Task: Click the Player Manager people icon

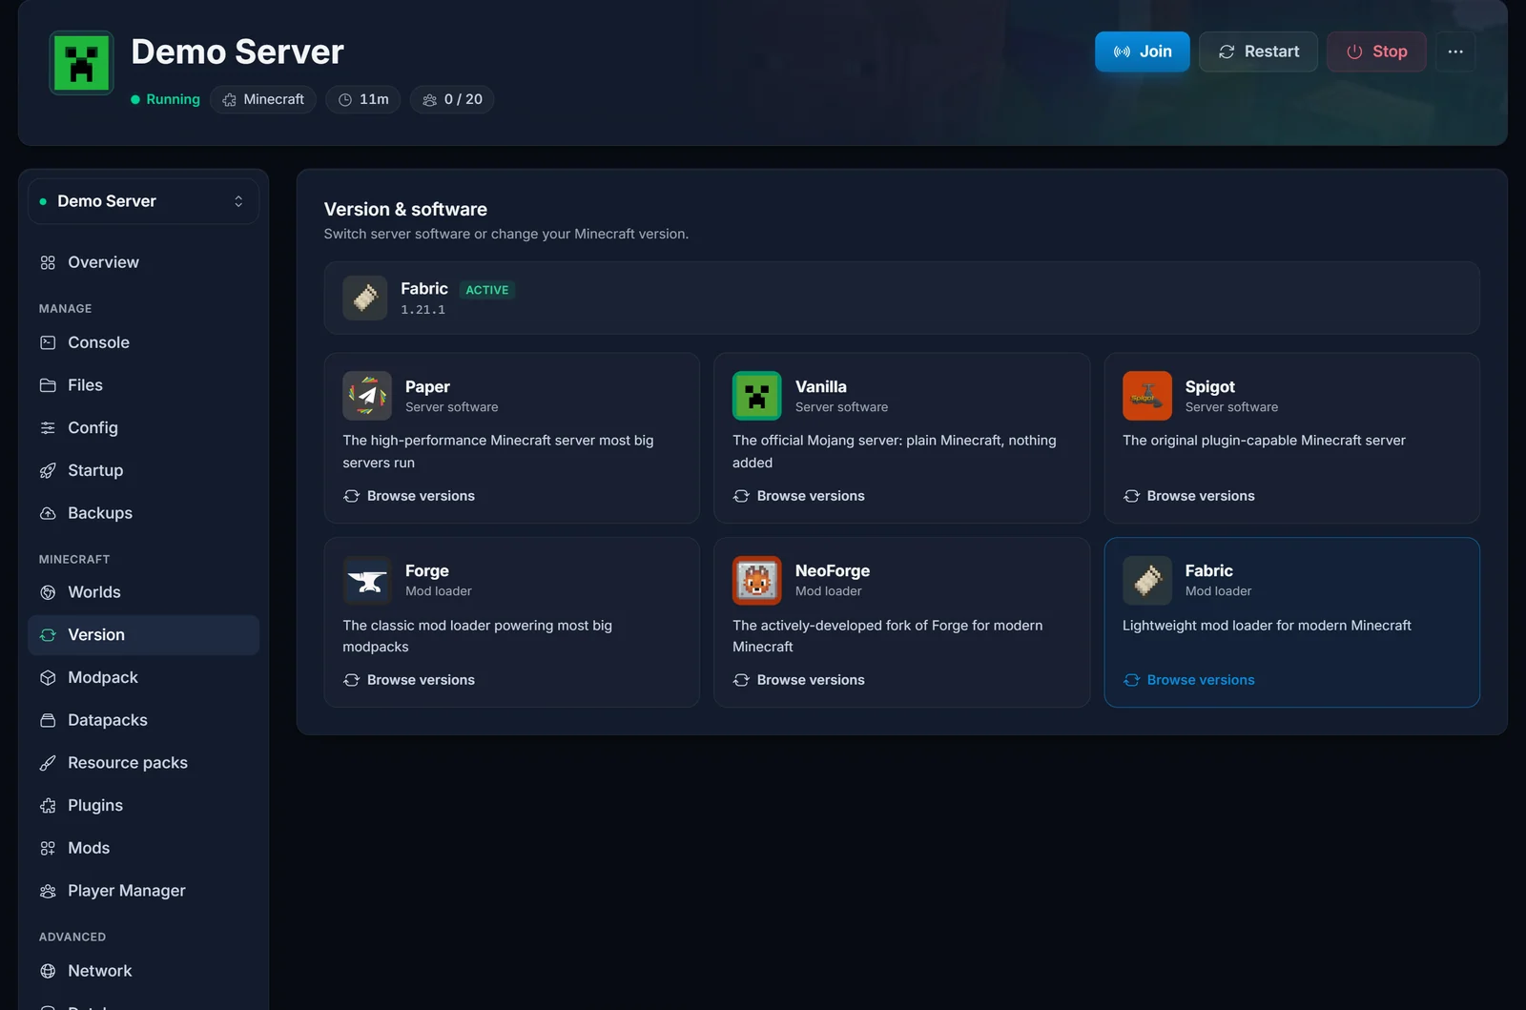Action: click(x=48, y=891)
